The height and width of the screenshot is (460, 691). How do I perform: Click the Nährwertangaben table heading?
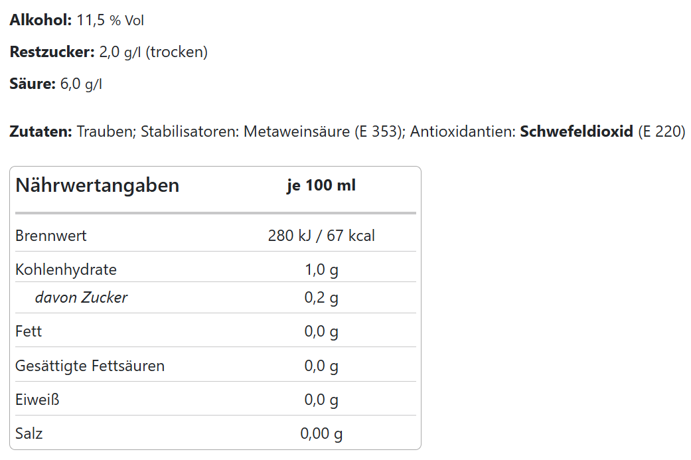tap(98, 185)
